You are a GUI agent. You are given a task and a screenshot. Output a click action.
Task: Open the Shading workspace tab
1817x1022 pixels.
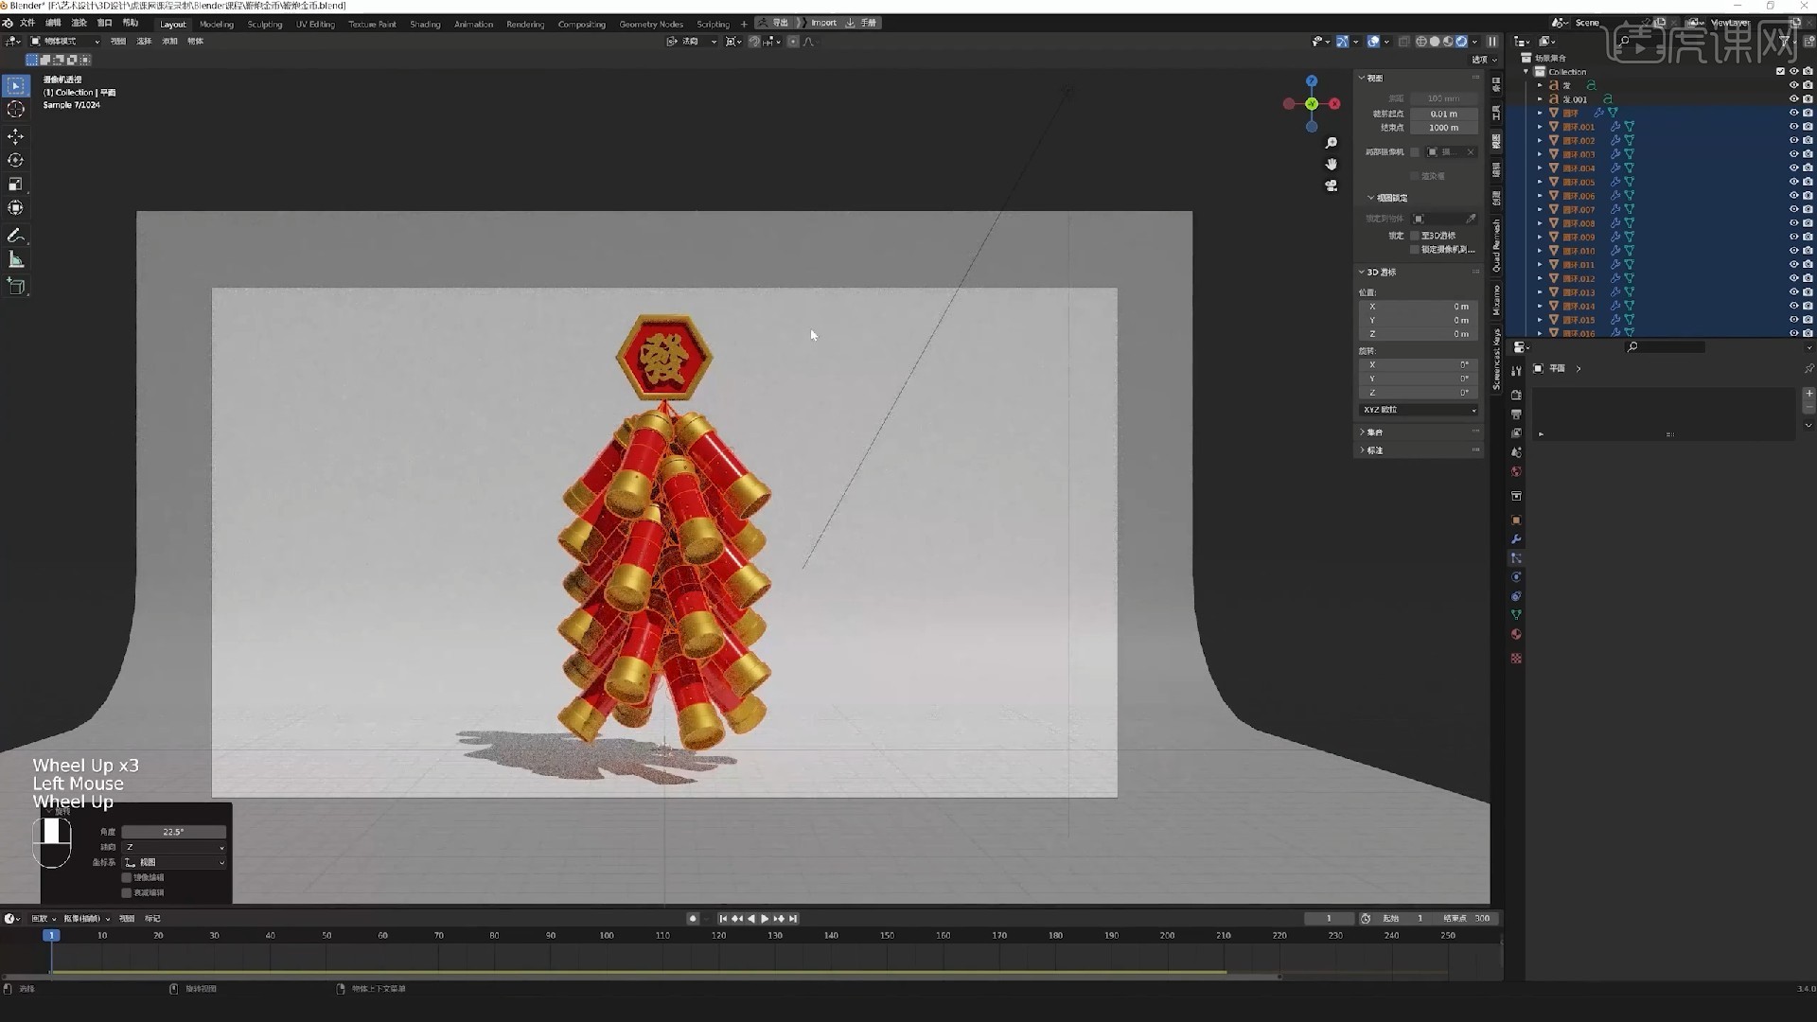425,24
